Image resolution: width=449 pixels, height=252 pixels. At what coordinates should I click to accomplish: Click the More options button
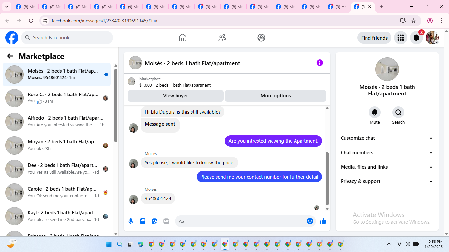pyautogui.click(x=275, y=96)
